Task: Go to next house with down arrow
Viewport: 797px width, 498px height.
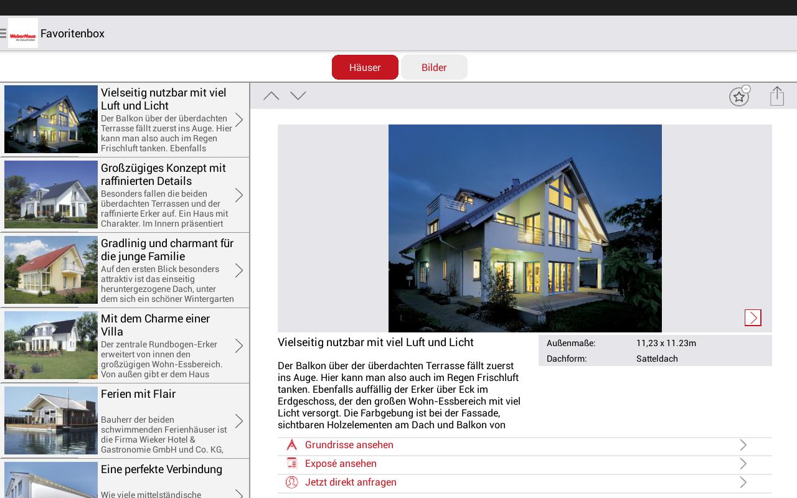Action: click(x=298, y=96)
